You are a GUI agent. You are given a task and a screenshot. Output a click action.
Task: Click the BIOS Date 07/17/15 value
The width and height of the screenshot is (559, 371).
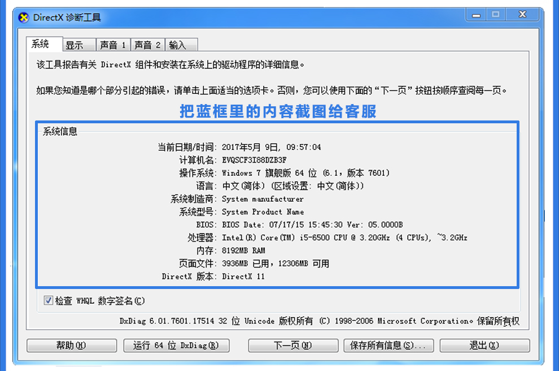(312, 225)
